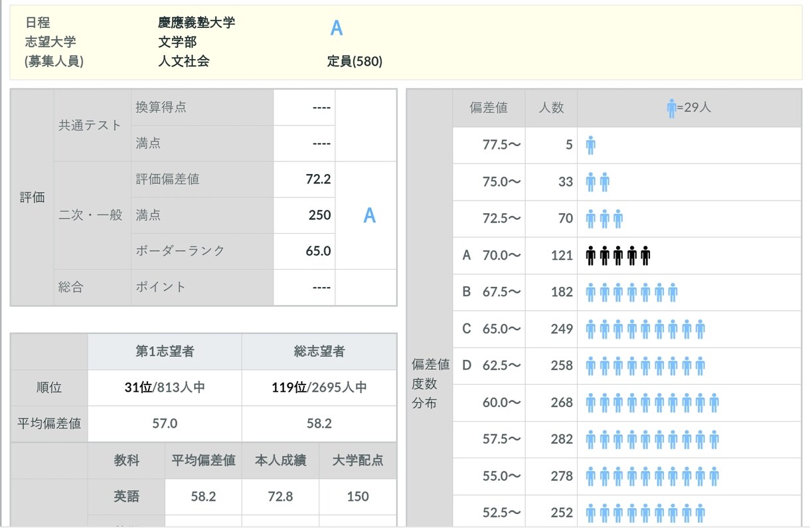Image resolution: width=810 pixels, height=528 pixels.
Task: Click the 75.0〜 deviation range label
Action: [502, 181]
